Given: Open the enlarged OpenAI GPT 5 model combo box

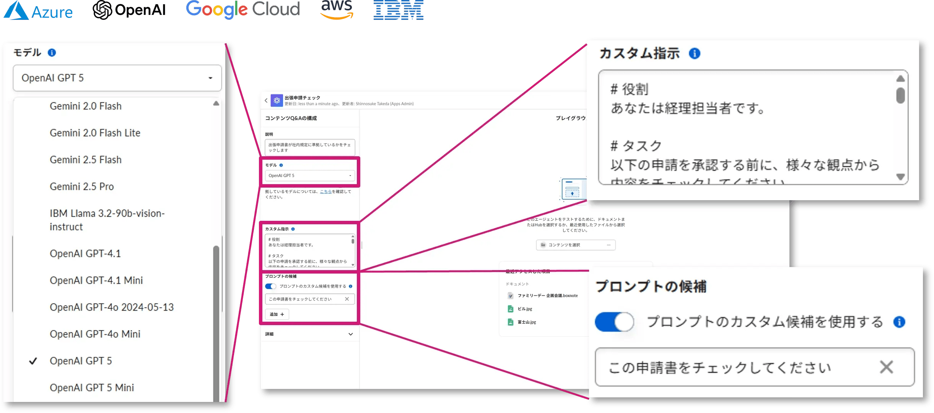Looking at the screenshot, I should pos(117,78).
